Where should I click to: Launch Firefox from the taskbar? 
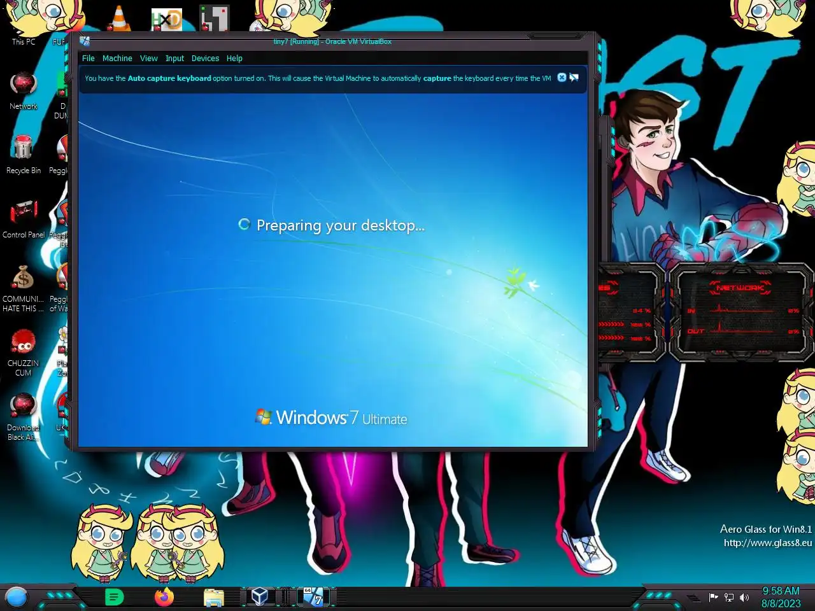[164, 597]
